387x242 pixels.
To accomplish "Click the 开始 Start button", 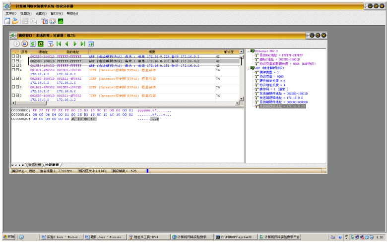I will click(x=9, y=237).
